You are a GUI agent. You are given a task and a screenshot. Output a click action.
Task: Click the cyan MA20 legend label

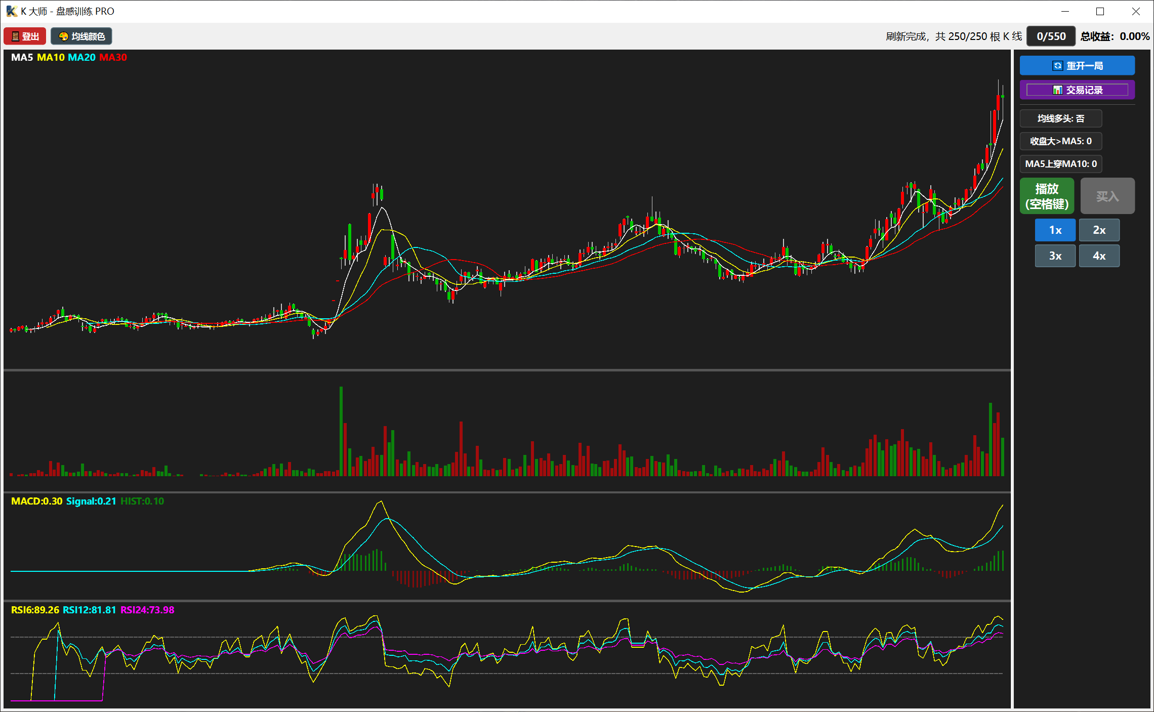point(81,58)
